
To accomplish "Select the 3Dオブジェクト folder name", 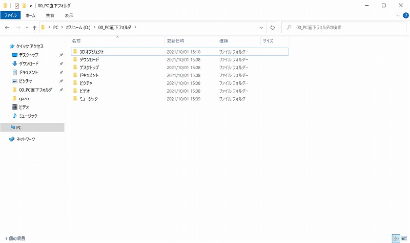I will [x=92, y=52].
